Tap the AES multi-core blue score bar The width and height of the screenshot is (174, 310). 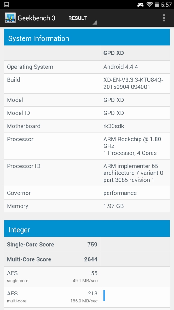click(x=104, y=295)
